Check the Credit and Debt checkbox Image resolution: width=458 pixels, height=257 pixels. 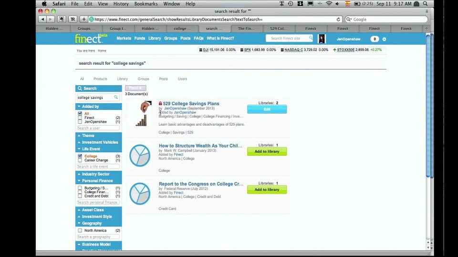[x=80, y=196]
